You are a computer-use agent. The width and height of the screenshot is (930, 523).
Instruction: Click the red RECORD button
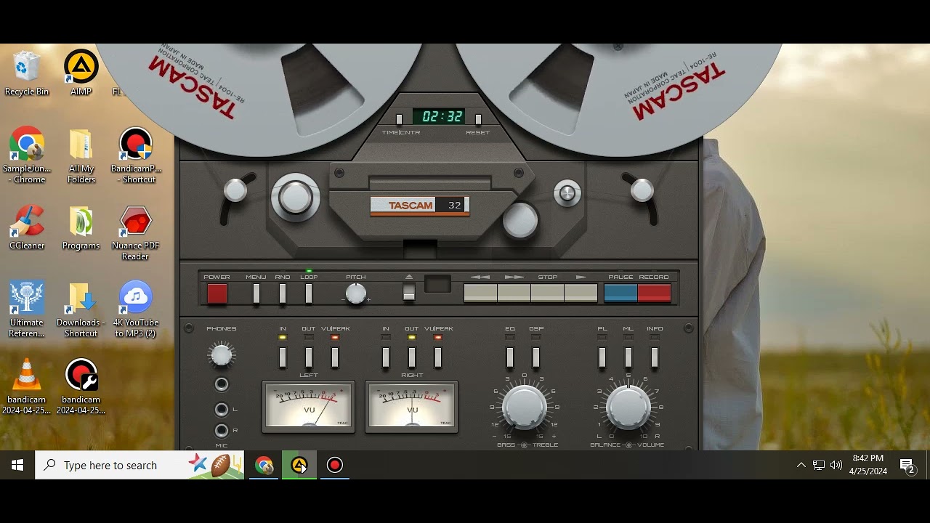coord(654,293)
